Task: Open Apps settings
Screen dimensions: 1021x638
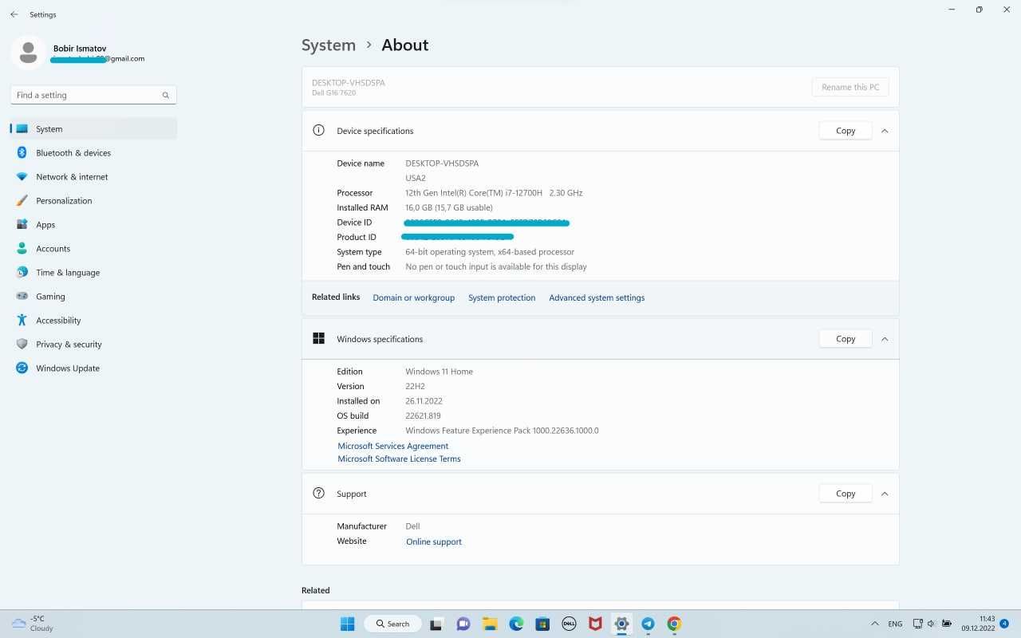Action: [93, 225]
